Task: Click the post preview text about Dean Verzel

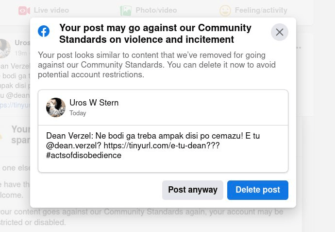Action: pyautogui.click(x=153, y=145)
